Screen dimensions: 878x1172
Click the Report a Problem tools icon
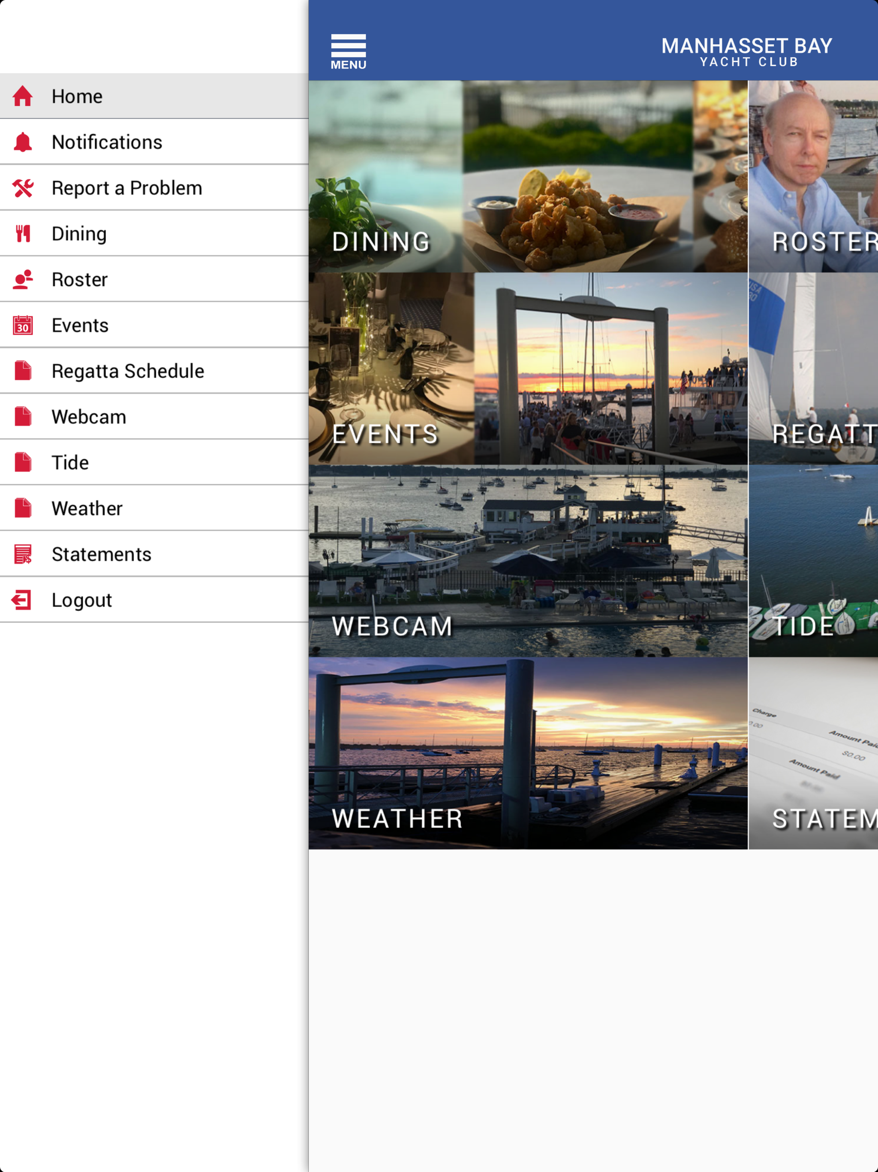(x=23, y=188)
